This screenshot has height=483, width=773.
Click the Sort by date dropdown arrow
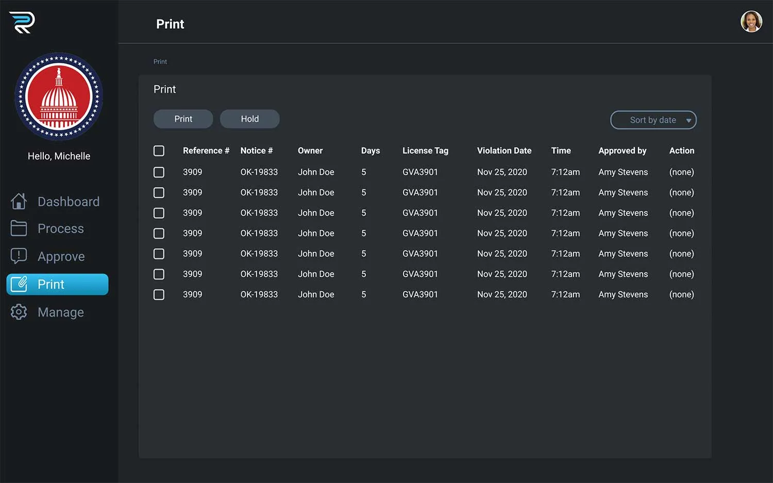click(x=688, y=120)
